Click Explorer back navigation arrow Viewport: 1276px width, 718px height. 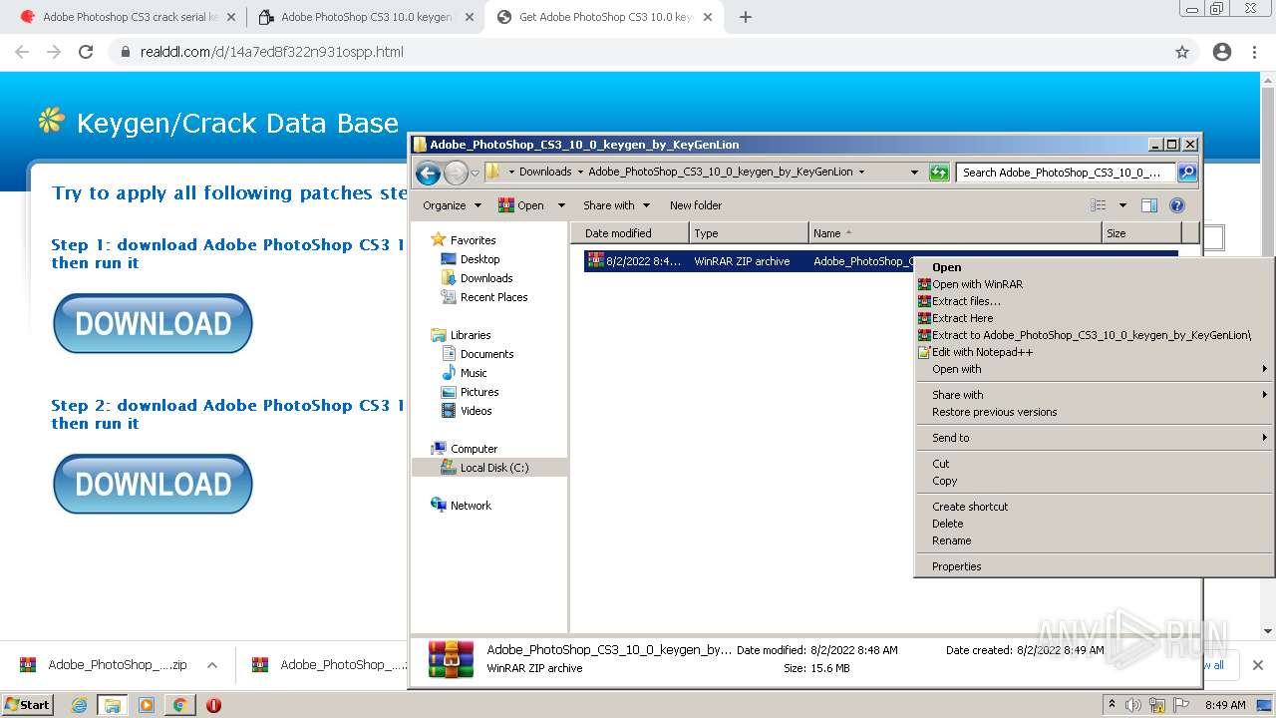[429, 173]
